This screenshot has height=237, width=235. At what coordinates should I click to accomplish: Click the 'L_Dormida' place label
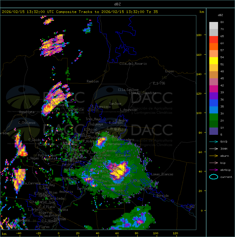click(161, 196)
